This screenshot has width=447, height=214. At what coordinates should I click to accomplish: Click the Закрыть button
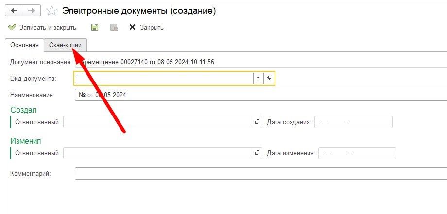[x=147, y=27]
